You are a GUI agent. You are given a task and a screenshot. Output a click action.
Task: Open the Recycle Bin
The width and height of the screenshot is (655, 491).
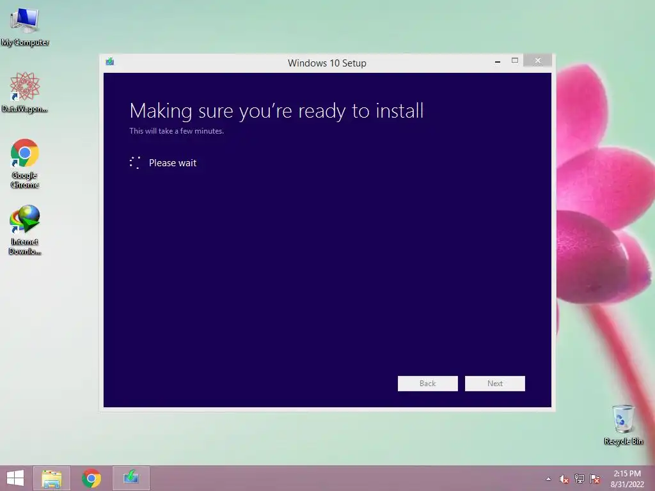623,425
